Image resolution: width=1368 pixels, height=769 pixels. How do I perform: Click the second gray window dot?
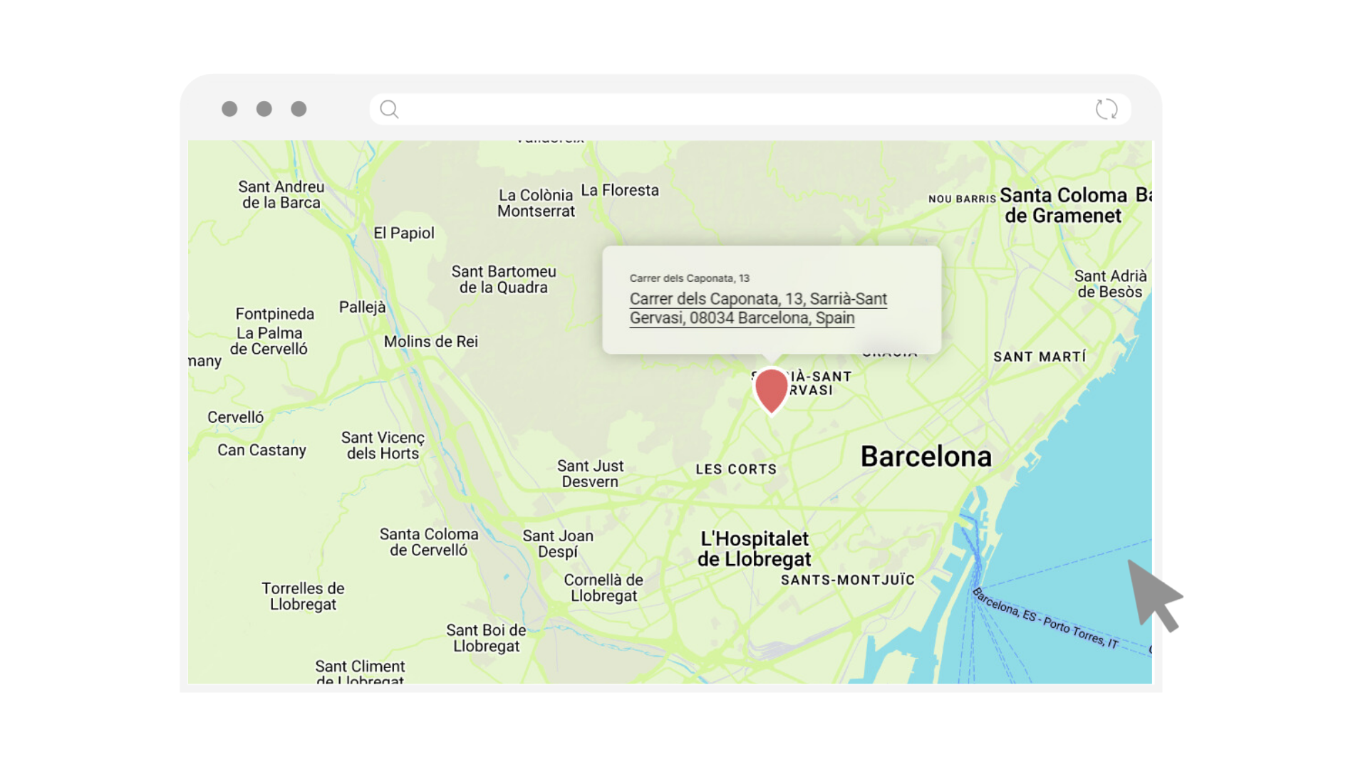coord(264,109)
